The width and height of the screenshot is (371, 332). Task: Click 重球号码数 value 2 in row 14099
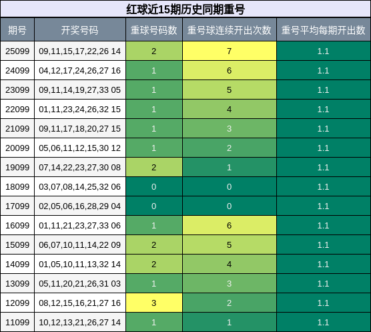point(154,265)
